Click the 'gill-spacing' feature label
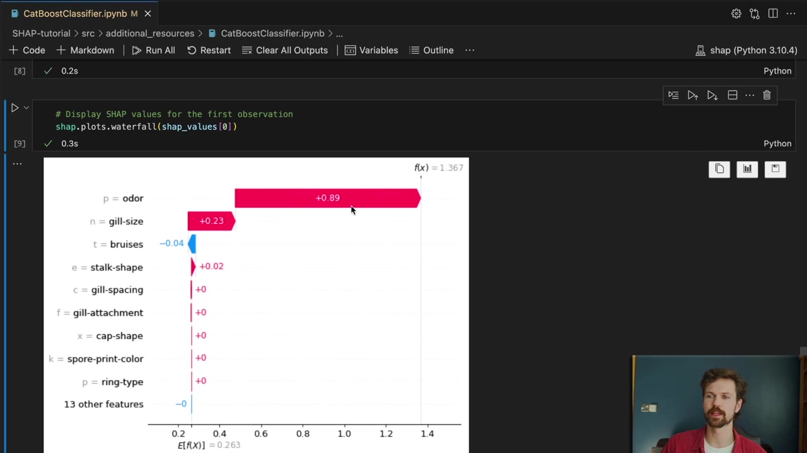The image size is (807, 453). (x=117, y=290)
